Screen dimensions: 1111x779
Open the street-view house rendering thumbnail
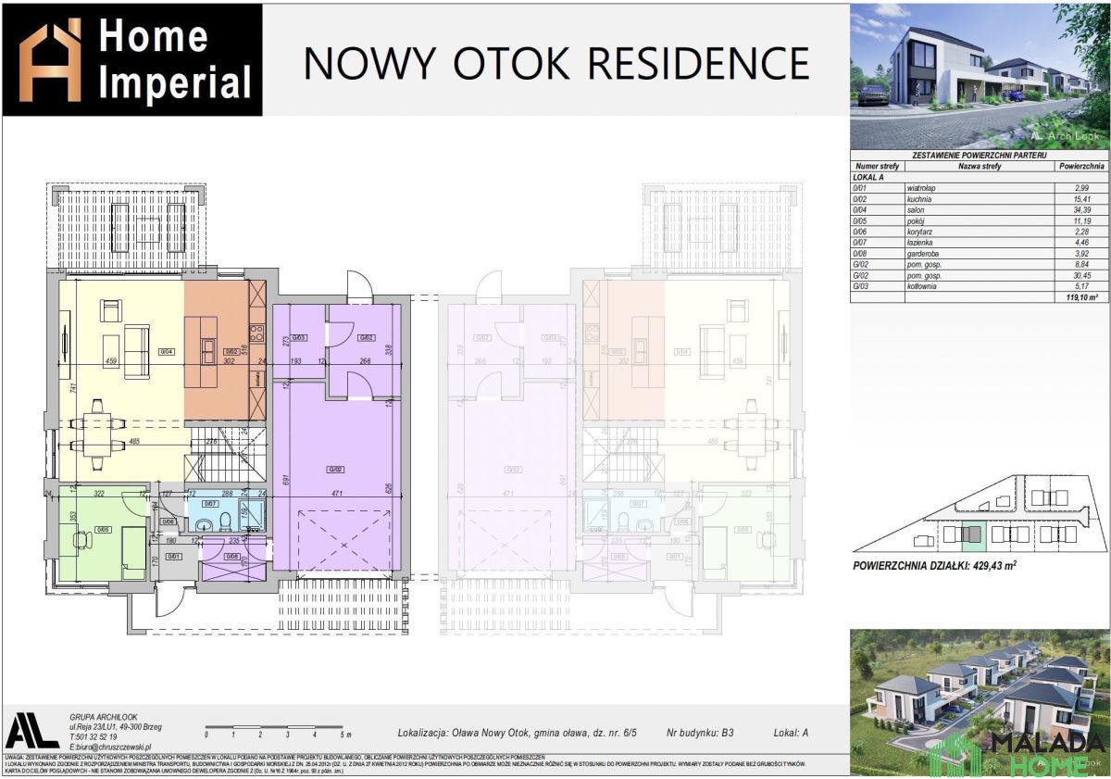click(979, 73)
